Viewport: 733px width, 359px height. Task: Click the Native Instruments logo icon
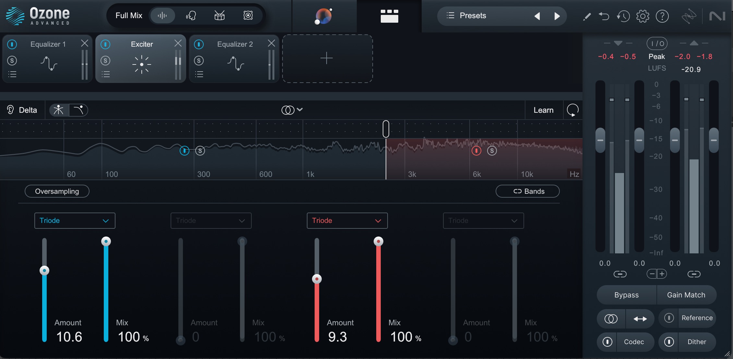[717, 16]
